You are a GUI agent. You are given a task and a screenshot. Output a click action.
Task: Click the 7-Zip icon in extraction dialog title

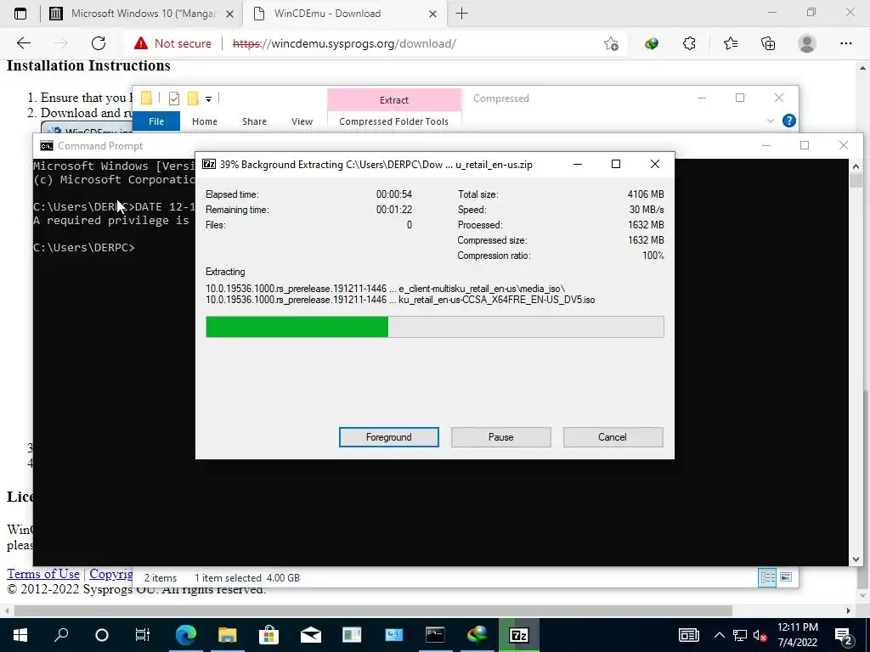tap(209, 164)
